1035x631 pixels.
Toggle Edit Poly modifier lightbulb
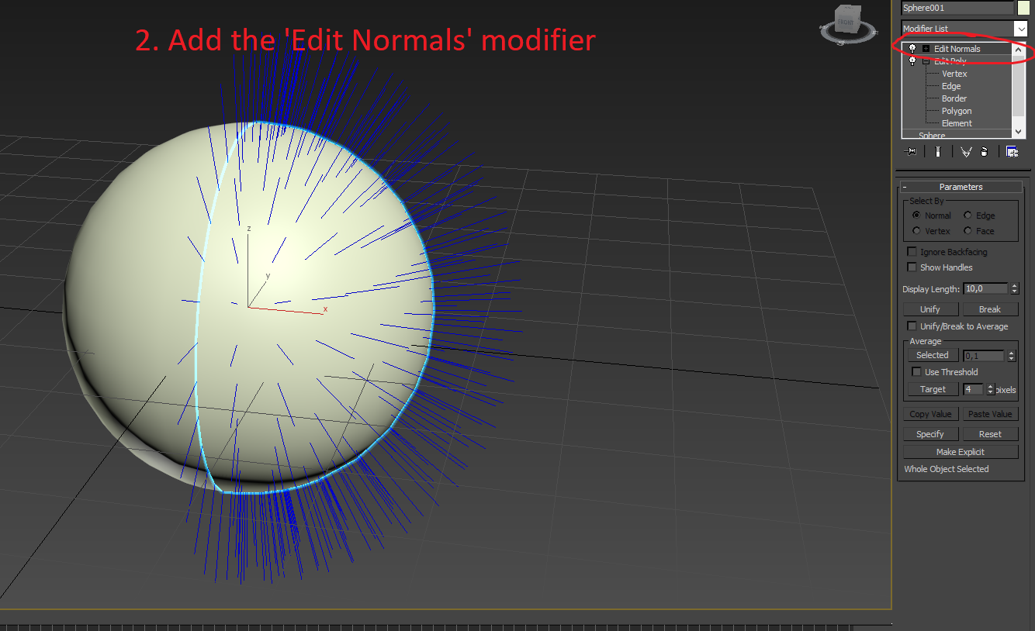click(x=912, y=61)
